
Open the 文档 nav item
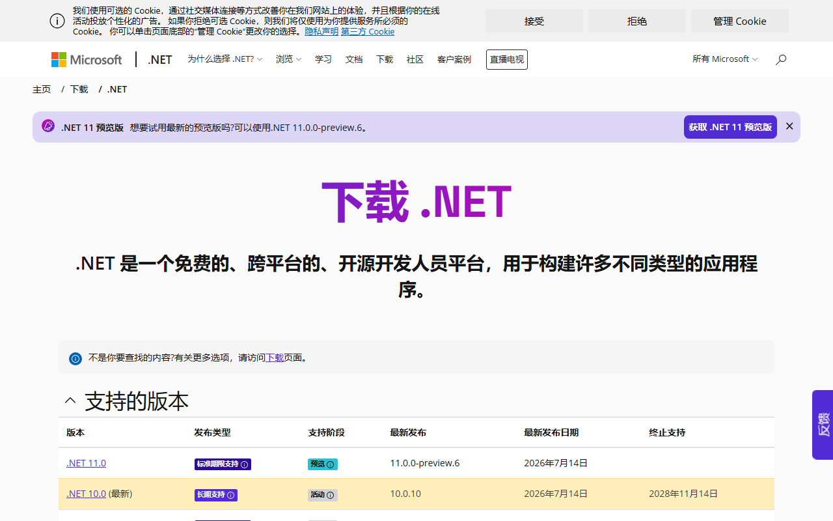coord(354,59)
